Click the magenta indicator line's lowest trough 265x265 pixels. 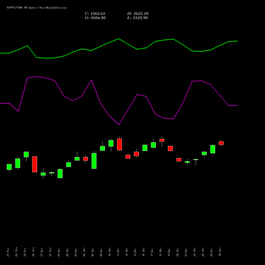click(119, 125)
